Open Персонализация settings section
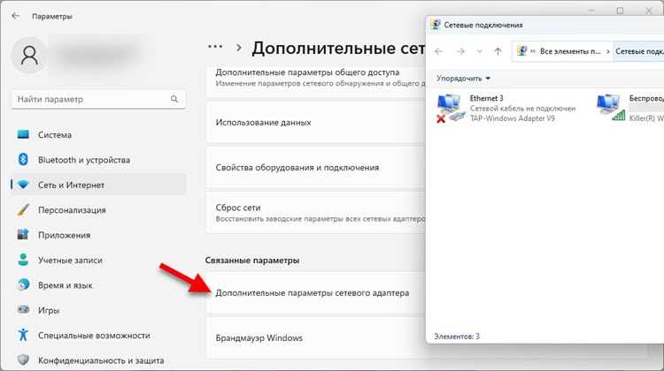Viewport: 664px width, 371px height. point(98,210)
